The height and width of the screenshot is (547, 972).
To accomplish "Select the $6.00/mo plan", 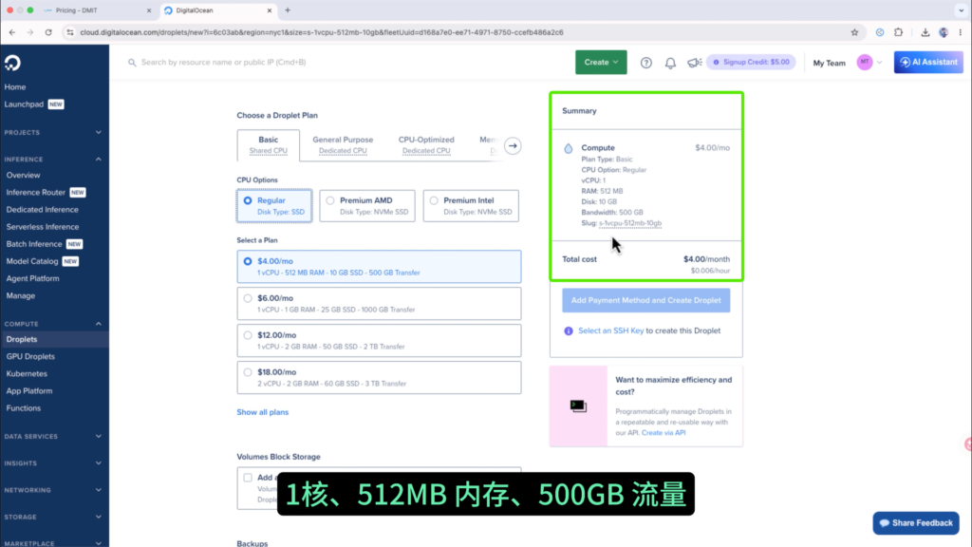I will 379,304.
